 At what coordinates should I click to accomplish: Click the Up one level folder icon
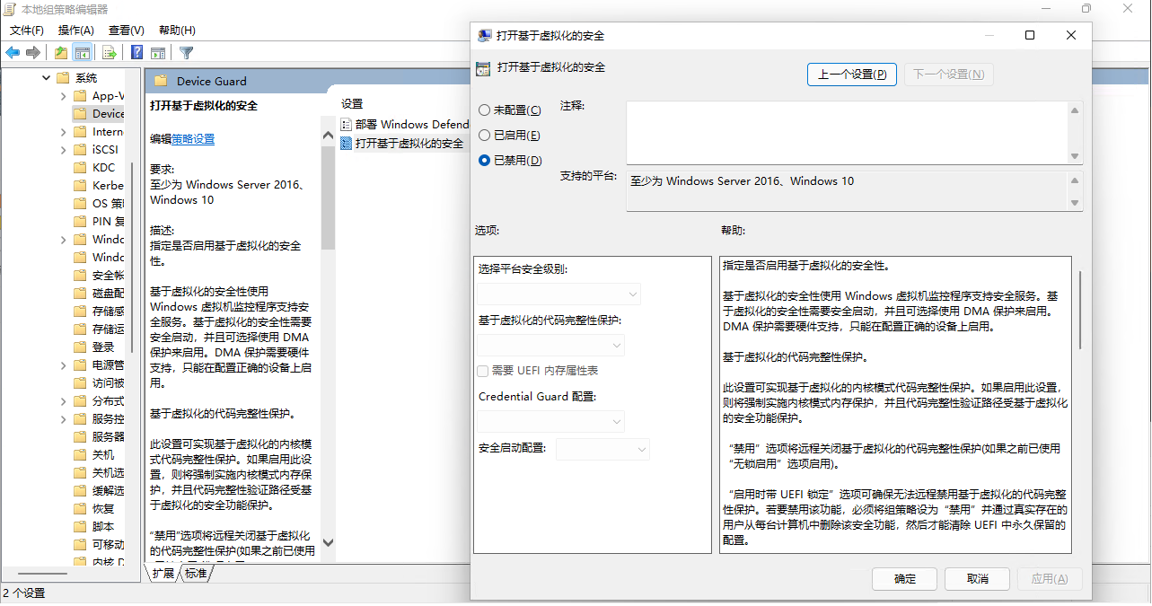(60, 53)
